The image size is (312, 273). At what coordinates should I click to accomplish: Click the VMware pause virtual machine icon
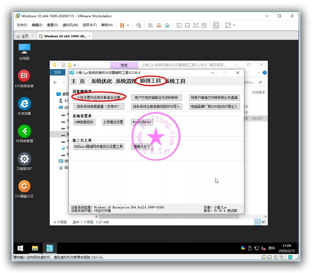click(122, 25)
